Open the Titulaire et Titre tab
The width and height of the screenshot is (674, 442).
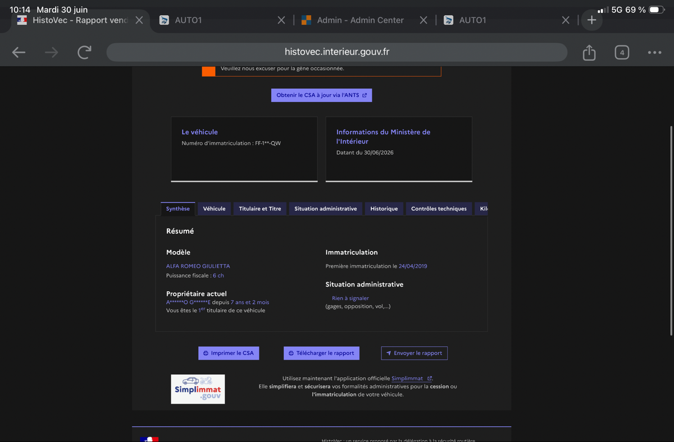click(x=260, y=209)
